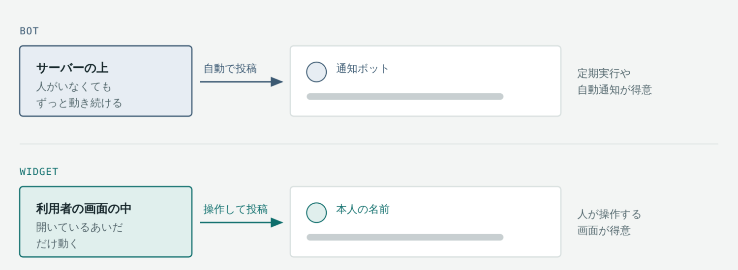The height and width of the screenshot is (270, 738).
Task: Select the サーバーの上 box
Action: [106, 81]
